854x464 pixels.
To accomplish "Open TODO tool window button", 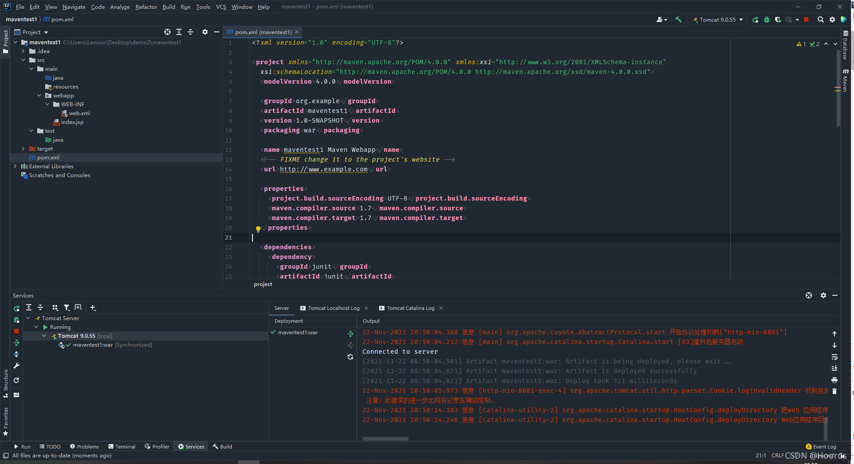I will pyautogui.click(x=50, y=447).
